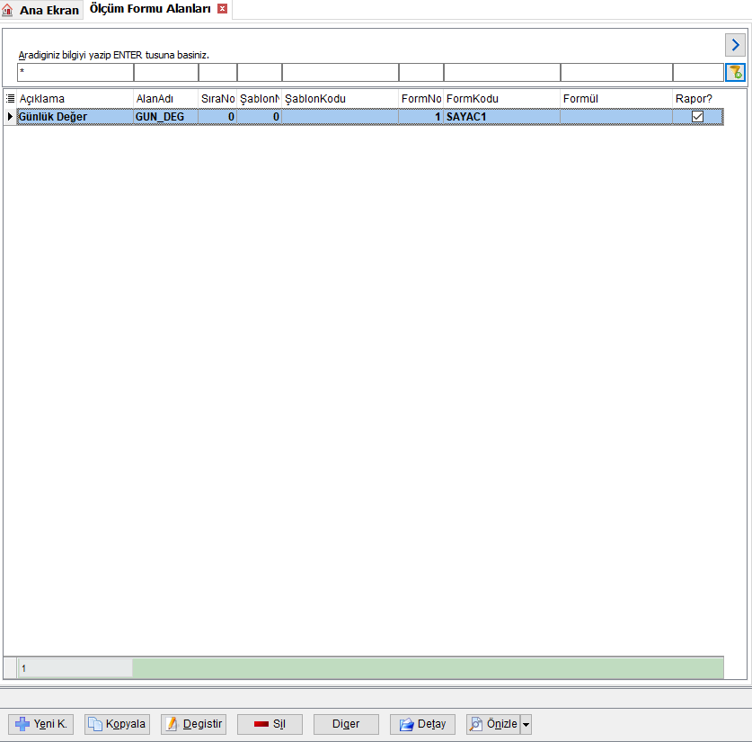Click the Ana Ekran home icon

click(x=7, y=10)
